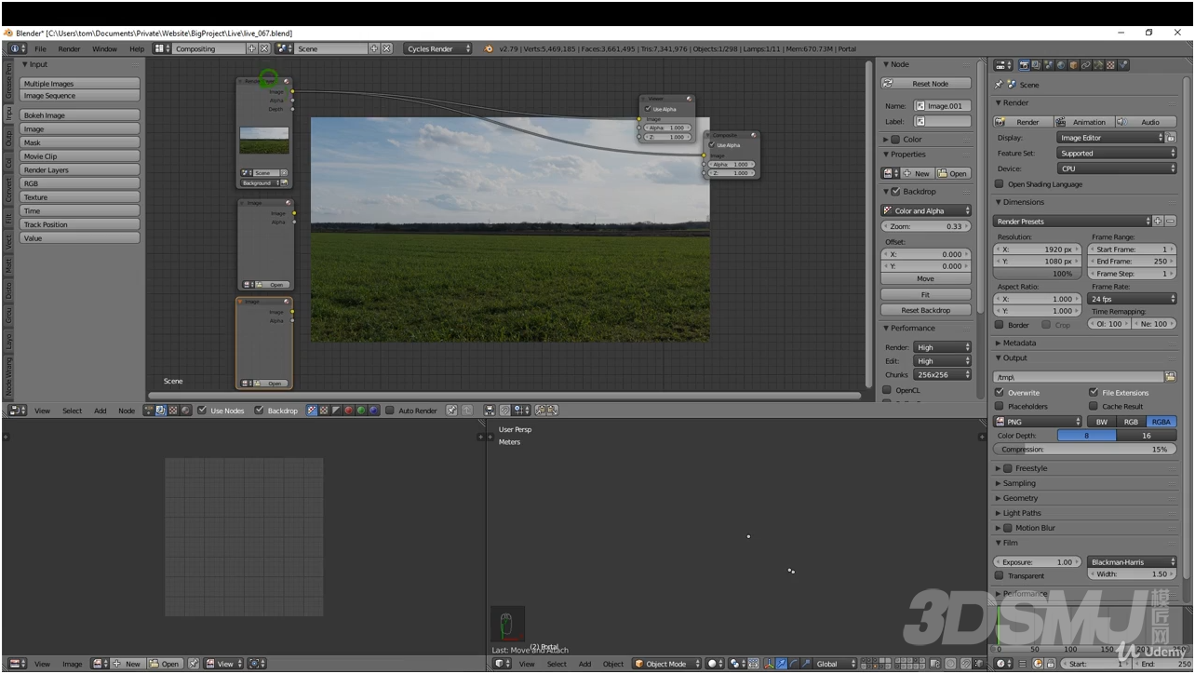Toggle Open Shading Language checkbox
The height and width of the screenshot is (674, 1195).
coord(1000,184)
